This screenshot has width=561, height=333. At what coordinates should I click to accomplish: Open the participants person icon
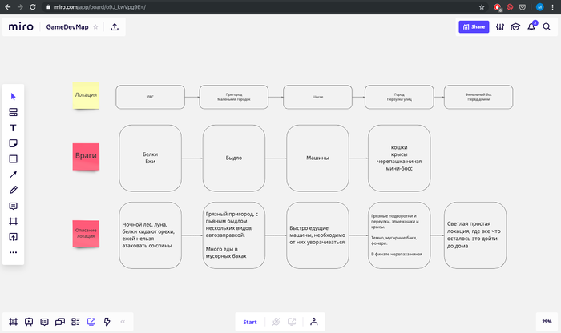(x=314, y=322)
